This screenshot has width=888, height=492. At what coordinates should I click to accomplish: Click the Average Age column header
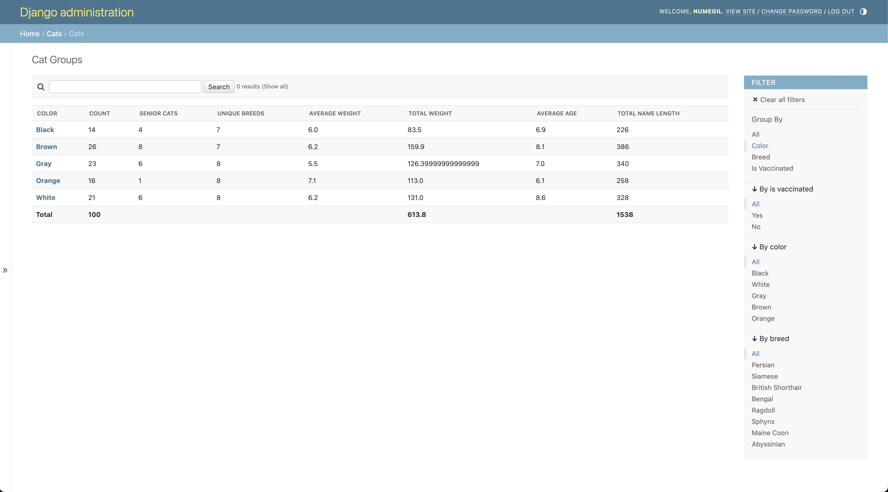pyautogui.click(x=556, y=113)
